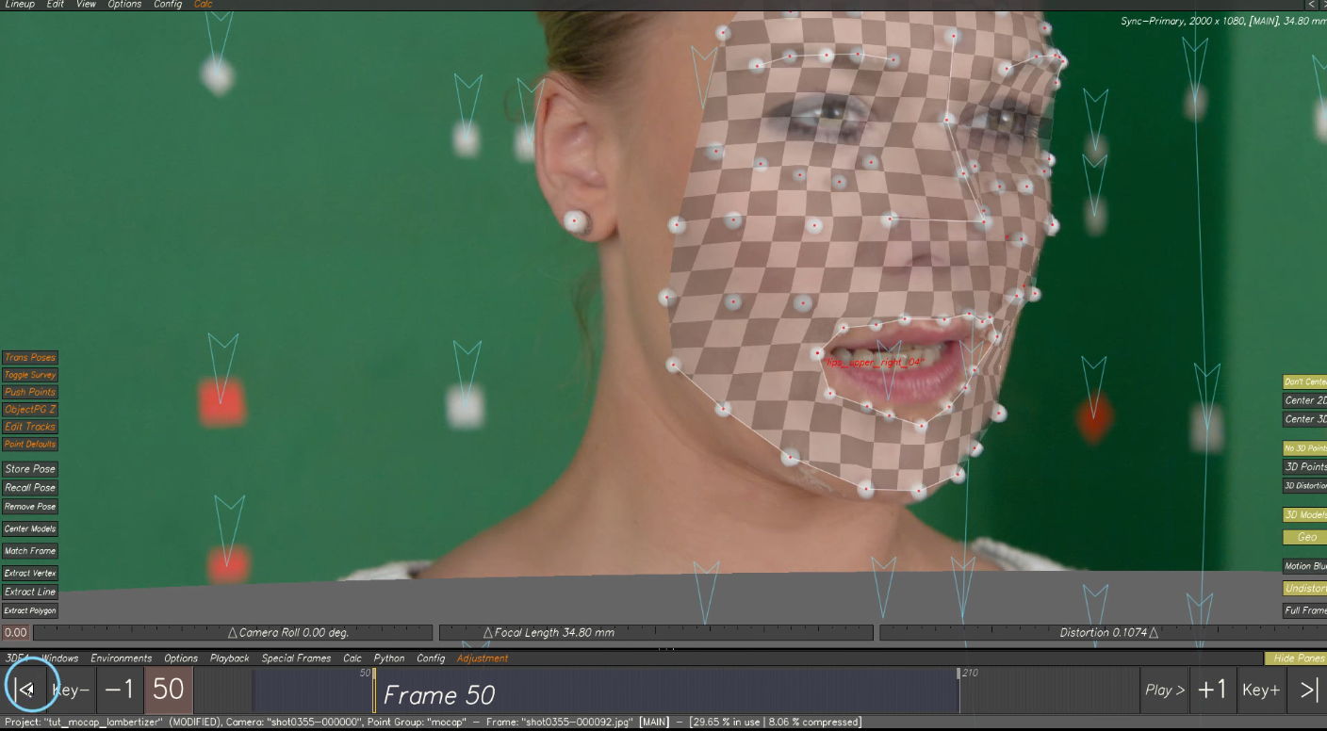Screen dimensions: 1327x731
Task: Open the Edit menu in the top bar
Action: pos(56,5)
